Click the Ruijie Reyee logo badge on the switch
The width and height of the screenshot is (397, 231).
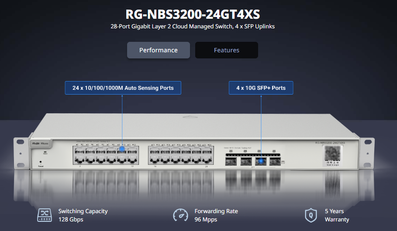40,143
